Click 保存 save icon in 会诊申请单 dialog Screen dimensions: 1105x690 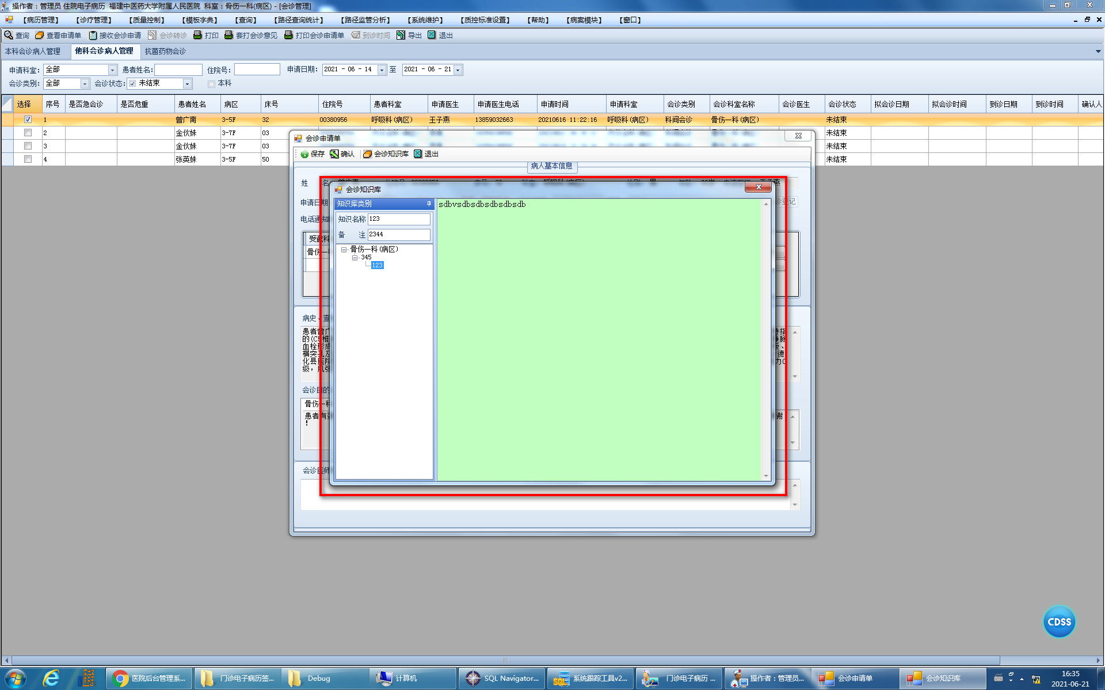[x=304, y=154]
